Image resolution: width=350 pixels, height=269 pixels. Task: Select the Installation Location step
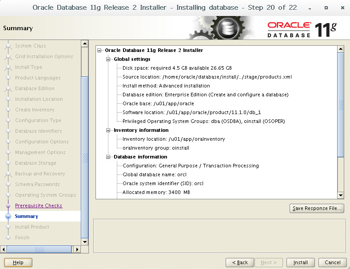(x=39, y=99)
